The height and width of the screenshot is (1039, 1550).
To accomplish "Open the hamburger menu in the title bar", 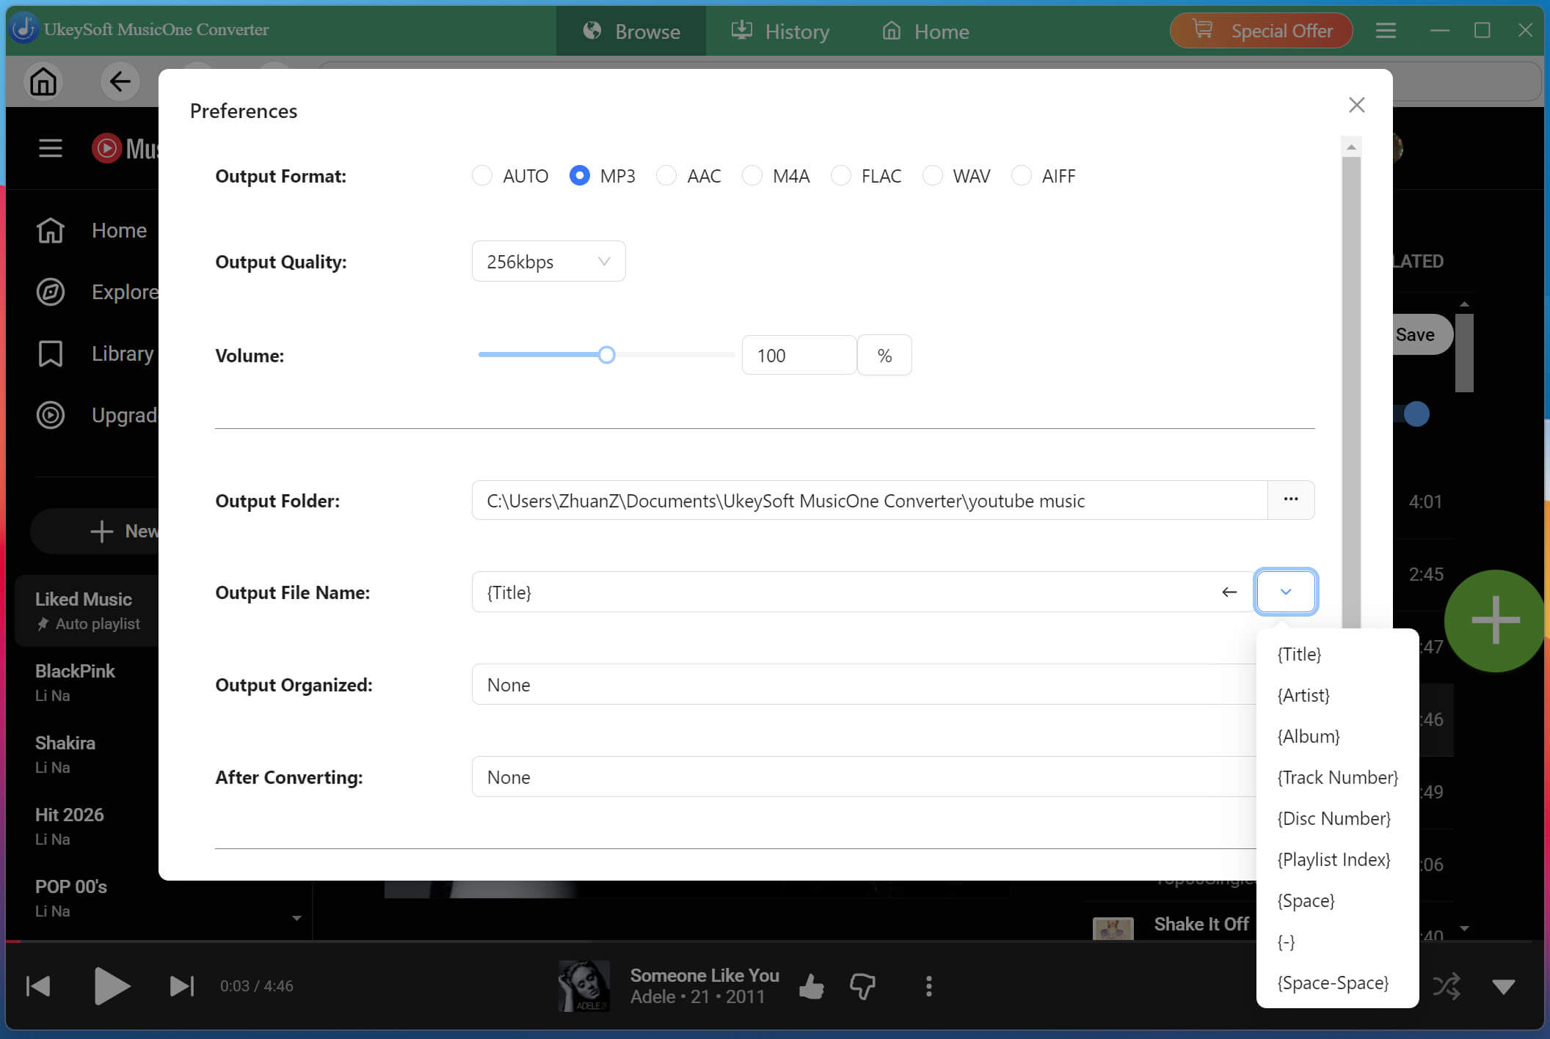I will (x=1386, y=31).
